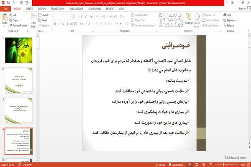Click the slide title خودمراقبتی

176,46
